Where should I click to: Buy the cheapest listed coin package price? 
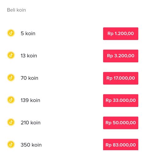(x=121, y=34)
